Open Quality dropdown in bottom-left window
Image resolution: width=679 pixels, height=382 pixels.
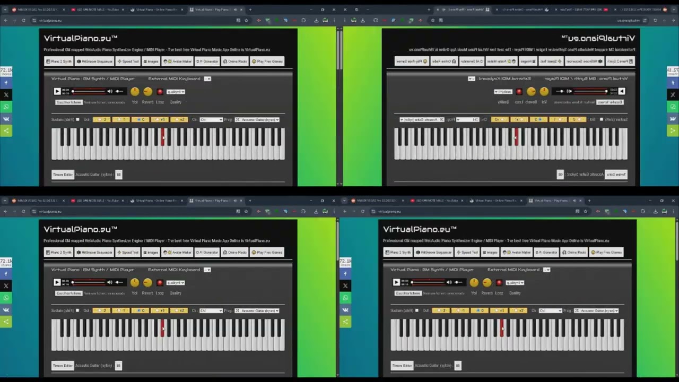tap(176, 283)
